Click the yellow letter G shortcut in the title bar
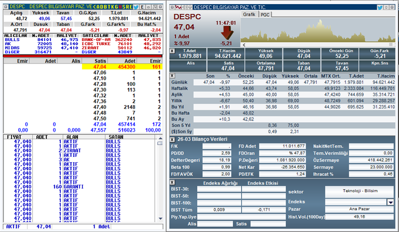The height and width of the screenshot is (232, 399). (x=116, y=7)
